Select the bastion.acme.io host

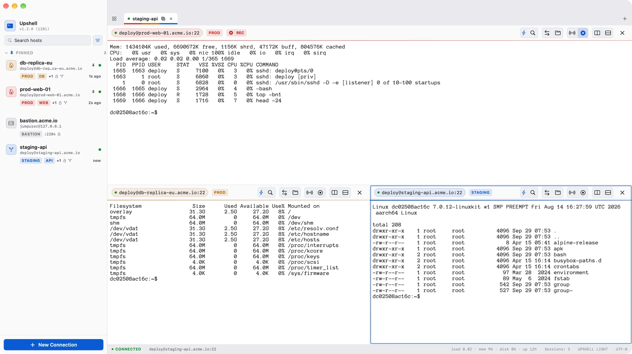pyautogui.click(x=54, y=127)
